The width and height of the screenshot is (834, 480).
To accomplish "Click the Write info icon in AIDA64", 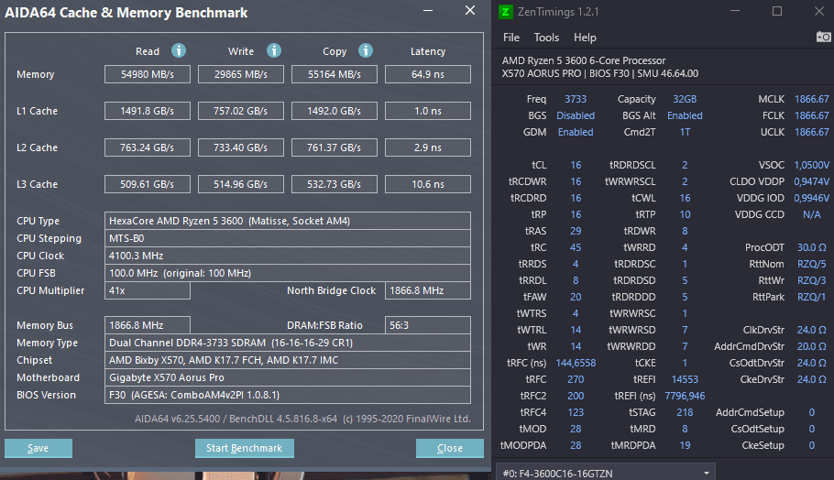I will (x=274, y=50).
